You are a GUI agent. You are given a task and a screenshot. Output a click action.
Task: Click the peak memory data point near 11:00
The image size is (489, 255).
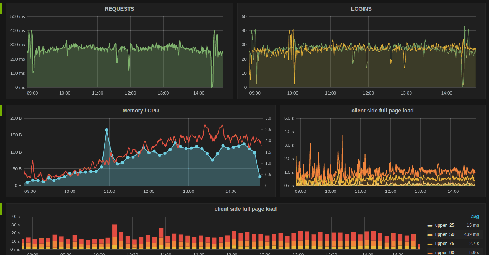tap(107, 130)
